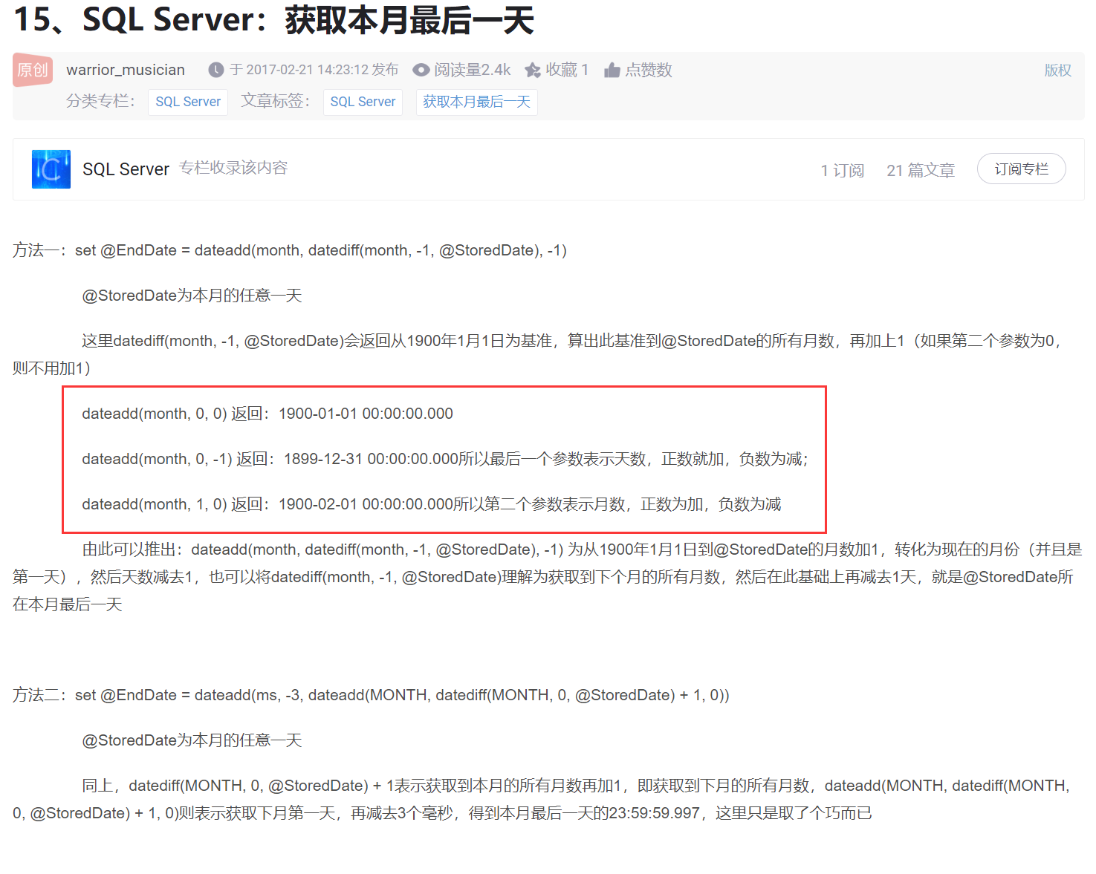
Task: Open the 版权 copyright link
Action: (1057, 70)
